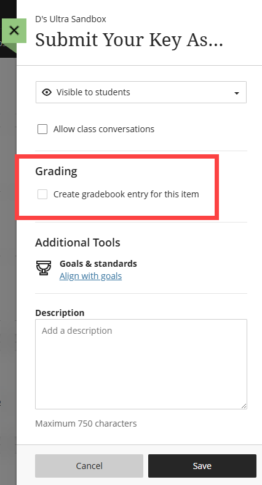Click the Additional Tools section heading

click(x=77, y=242)
